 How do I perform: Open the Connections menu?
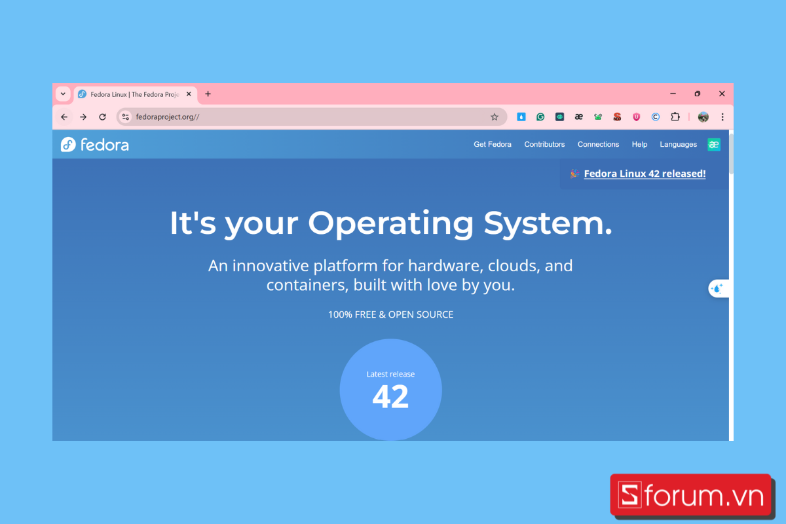598,145
